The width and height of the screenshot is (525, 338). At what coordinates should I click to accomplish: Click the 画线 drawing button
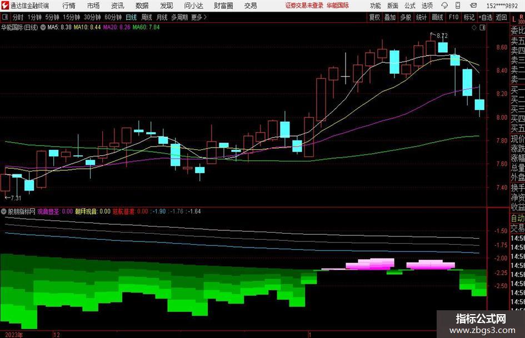[x=437, y=17]
